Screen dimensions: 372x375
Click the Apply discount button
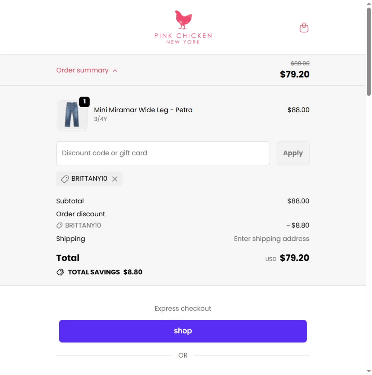(293, 153)
